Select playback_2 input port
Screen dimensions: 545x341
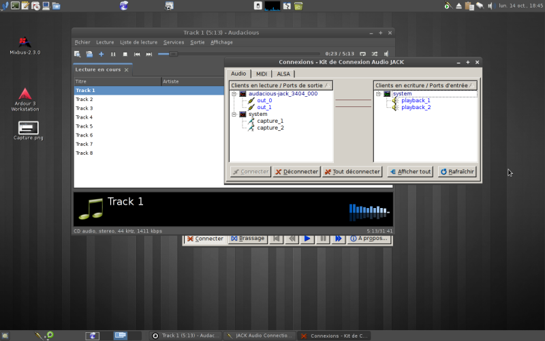tap(416, 108)
